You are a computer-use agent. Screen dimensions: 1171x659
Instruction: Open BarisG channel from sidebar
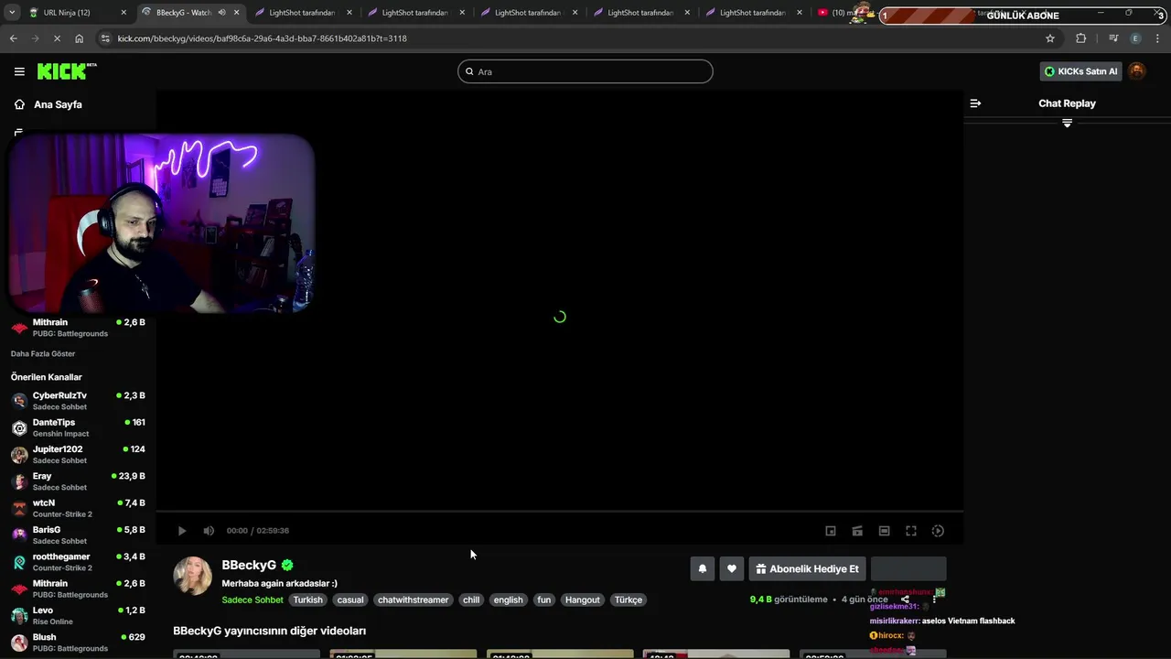pos(78,535)
